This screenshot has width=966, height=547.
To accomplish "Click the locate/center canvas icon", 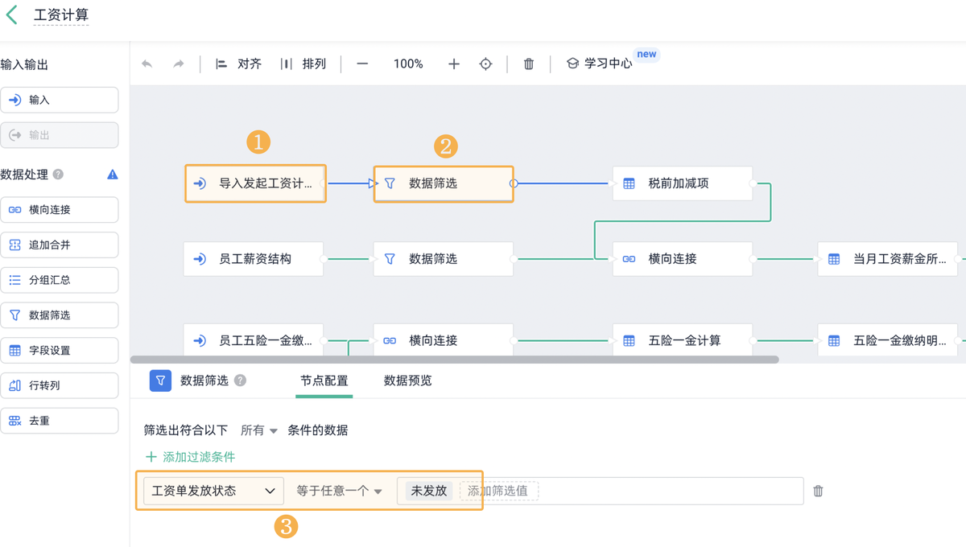I will click(x=485, y=64).
